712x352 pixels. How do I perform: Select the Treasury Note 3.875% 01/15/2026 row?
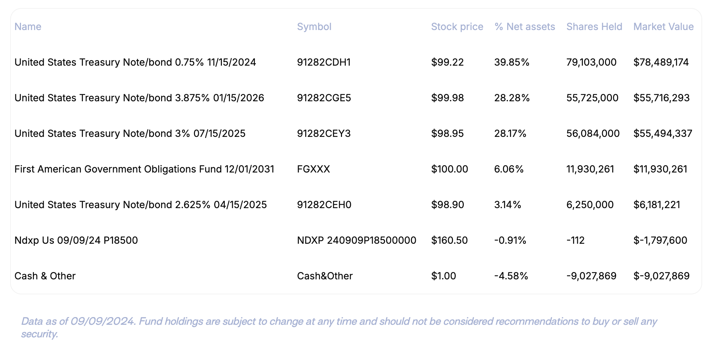click(138, 98)
